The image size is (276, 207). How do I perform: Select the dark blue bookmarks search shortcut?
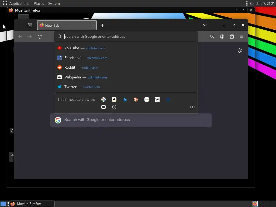tap(168, 99)
